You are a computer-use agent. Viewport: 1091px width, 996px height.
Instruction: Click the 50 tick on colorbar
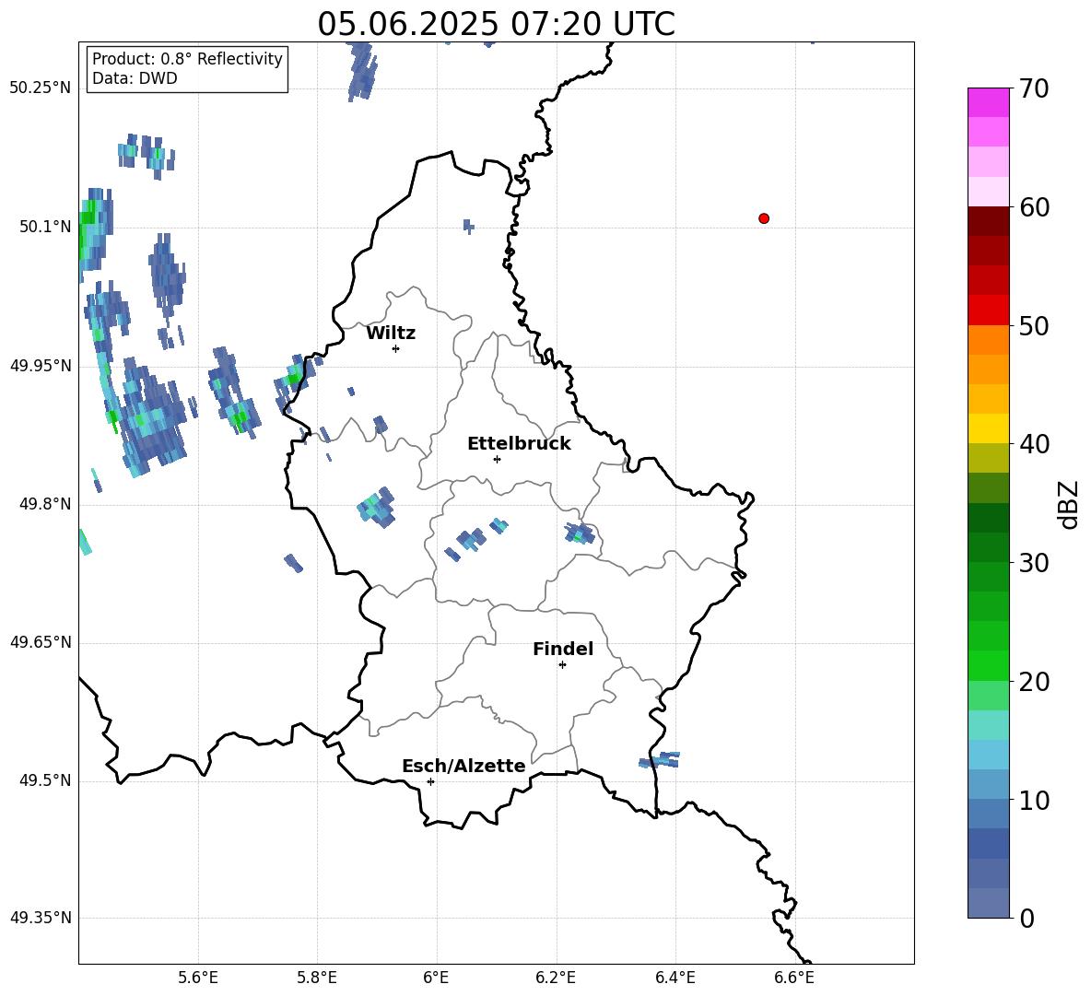[1034, 325]
